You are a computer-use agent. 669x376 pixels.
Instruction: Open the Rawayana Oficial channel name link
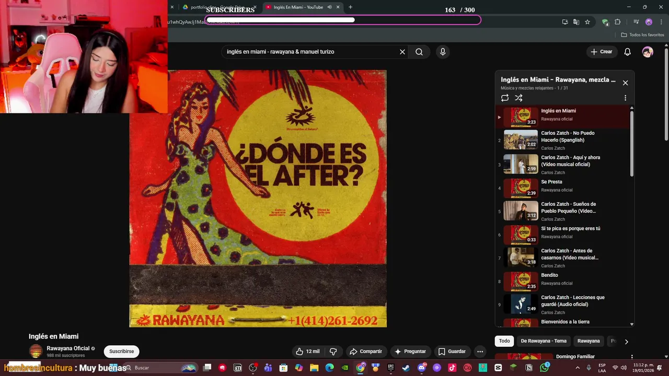[68, 348]
